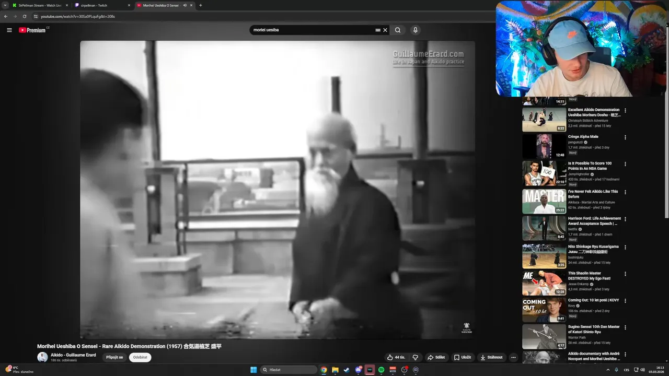
Task: Open options menu for Sugino Sensei video
Action: (625, 328)
